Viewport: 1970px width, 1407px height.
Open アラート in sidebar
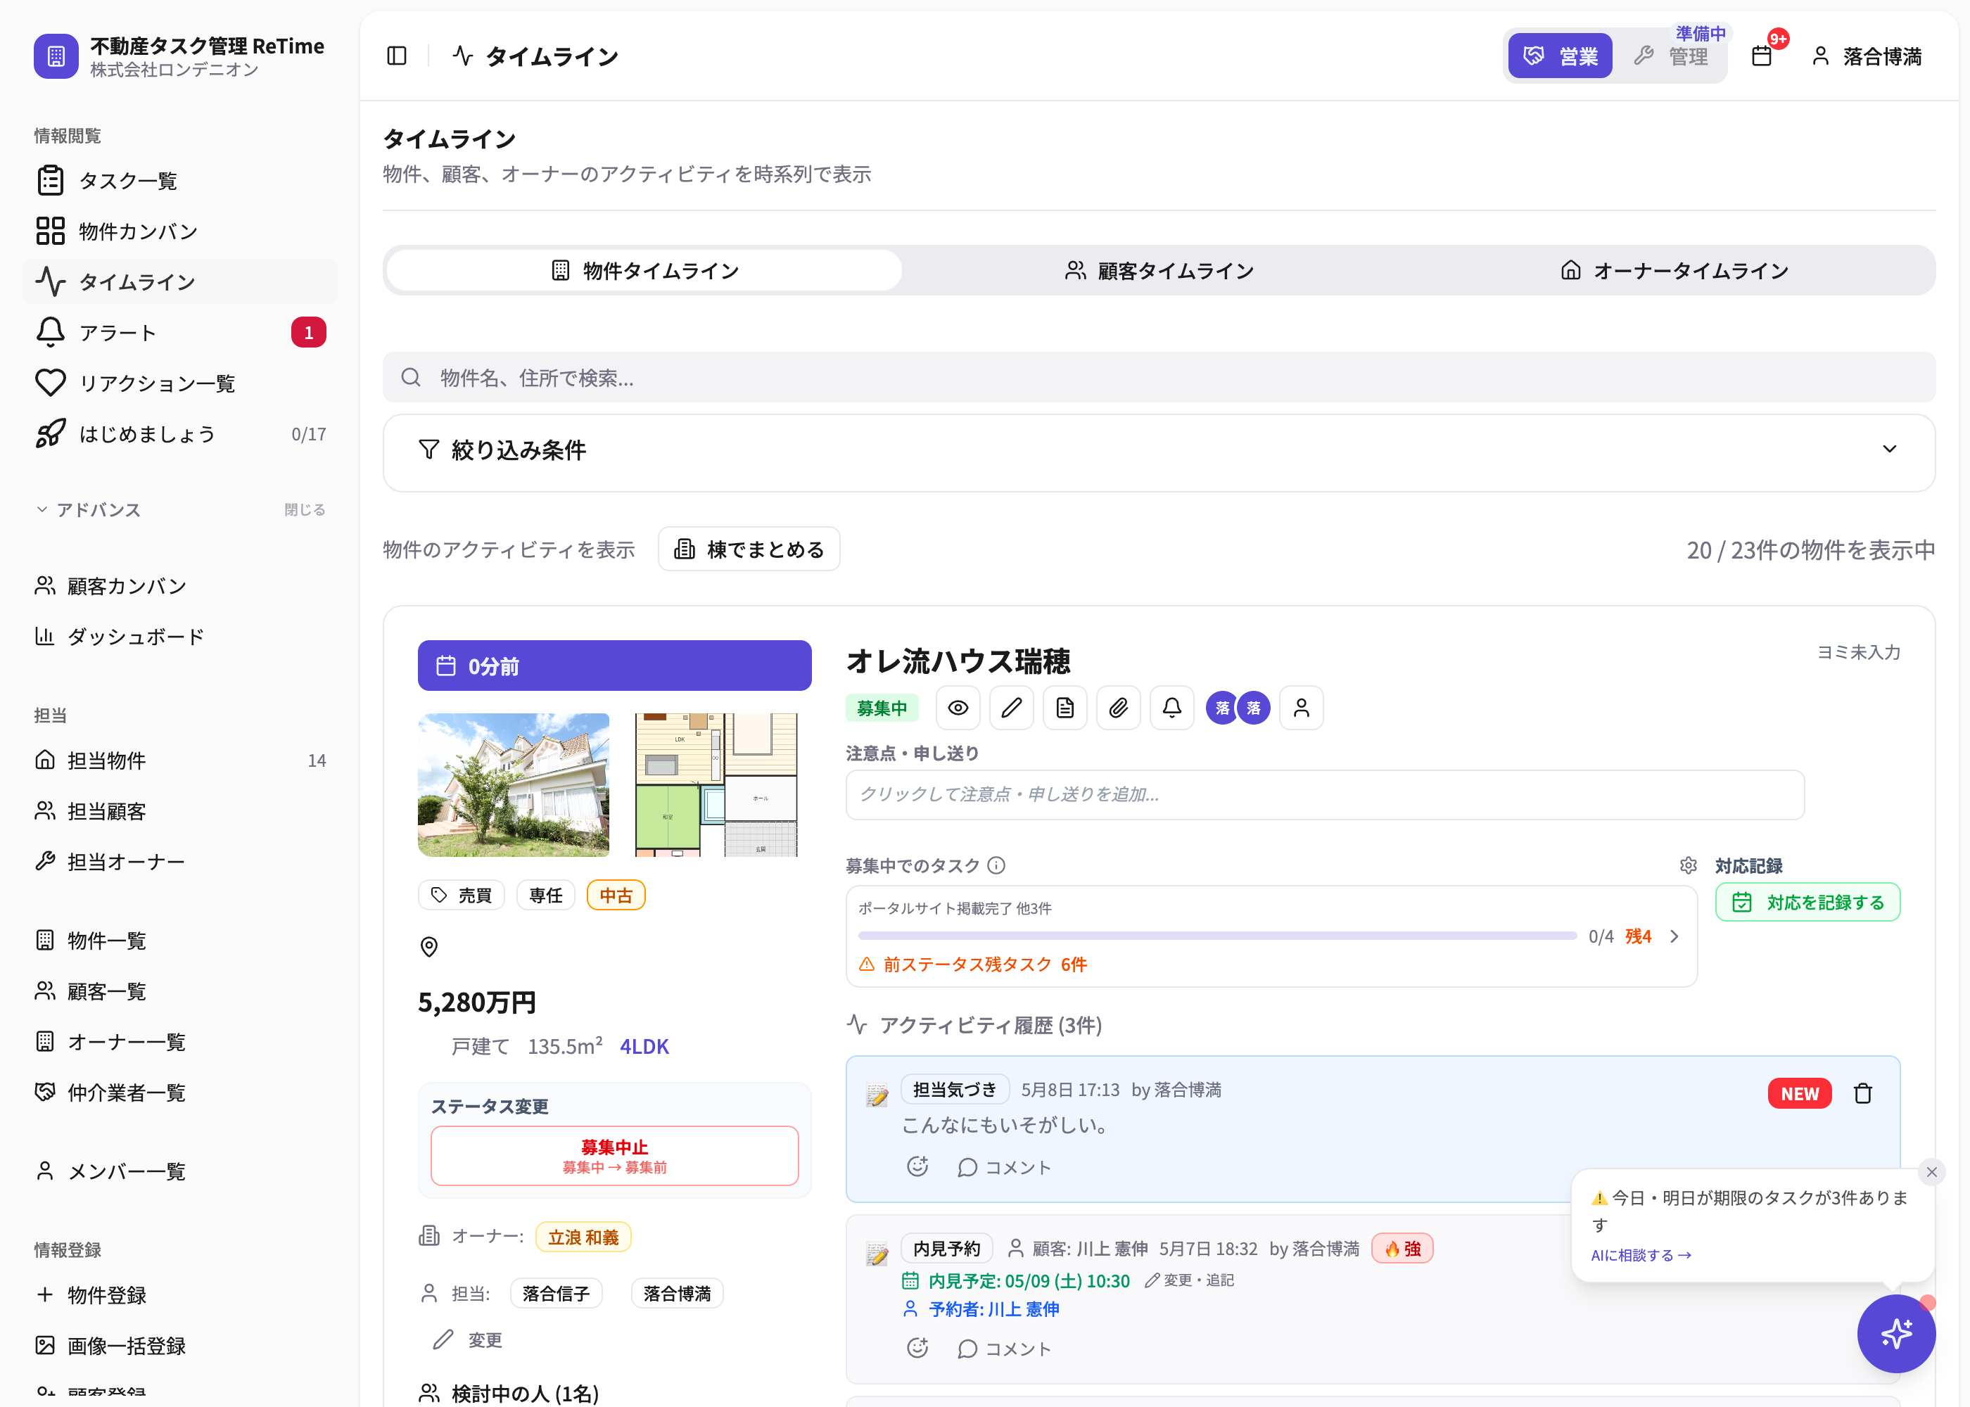180,333
